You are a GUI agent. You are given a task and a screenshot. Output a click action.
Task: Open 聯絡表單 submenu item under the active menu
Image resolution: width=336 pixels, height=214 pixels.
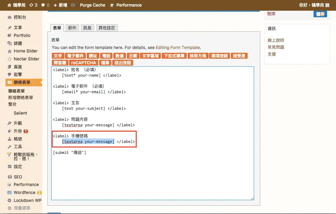point(17,91)
